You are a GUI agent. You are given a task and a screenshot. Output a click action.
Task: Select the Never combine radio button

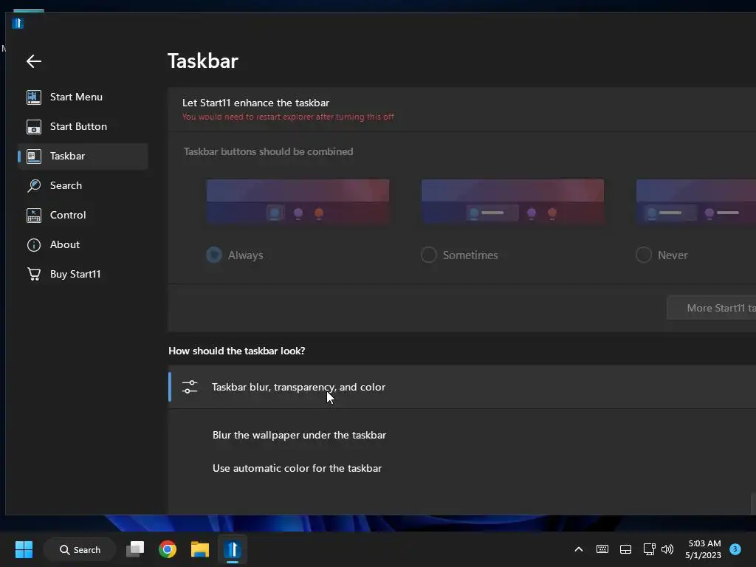(x=644, y=255)
